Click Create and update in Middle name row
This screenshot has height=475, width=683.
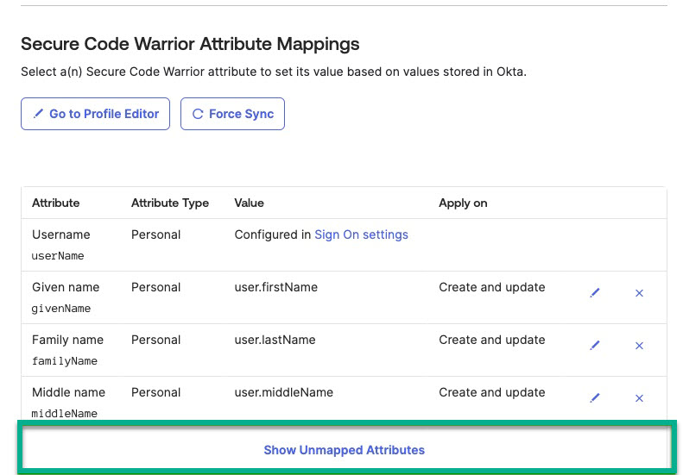point(492,392)
